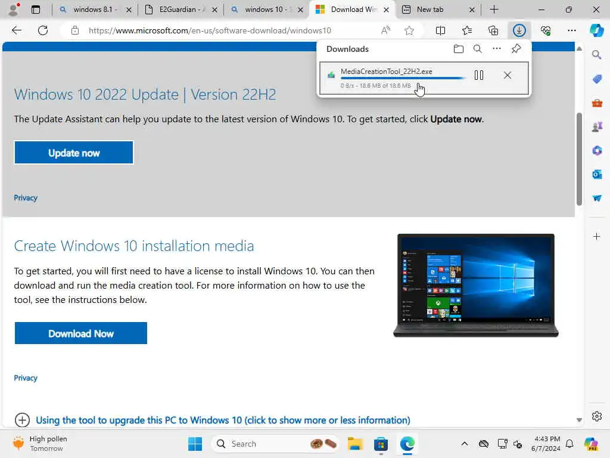
Task: Click the taskbar Search box
Action: pyautogui.click(x=275, y=444)
